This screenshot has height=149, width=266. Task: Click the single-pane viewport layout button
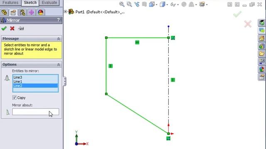coord(230,5)
